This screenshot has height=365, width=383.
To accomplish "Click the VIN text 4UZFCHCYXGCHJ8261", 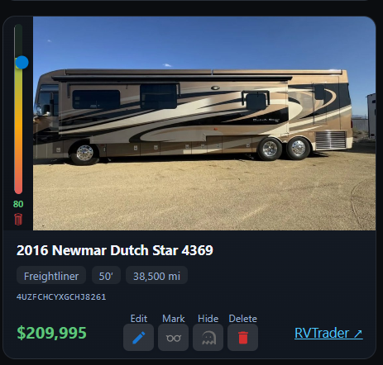I will tap(61, 297).
